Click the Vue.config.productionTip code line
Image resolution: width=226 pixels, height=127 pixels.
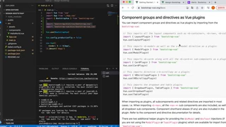[64, 38]
